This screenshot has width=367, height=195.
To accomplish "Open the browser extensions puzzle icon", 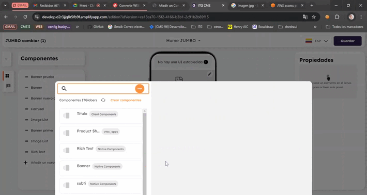I will 337,17.
